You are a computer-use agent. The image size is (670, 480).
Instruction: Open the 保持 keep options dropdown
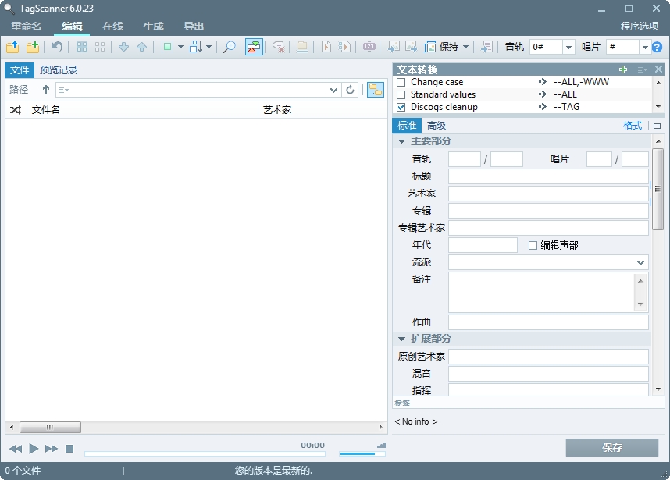click(466, 47)
